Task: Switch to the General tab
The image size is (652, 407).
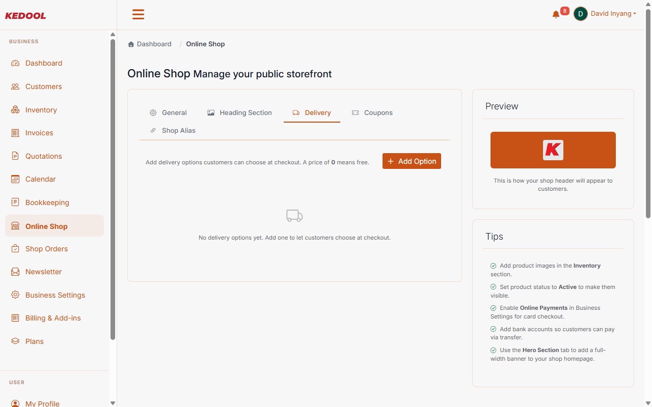Action: pos(168,113)
